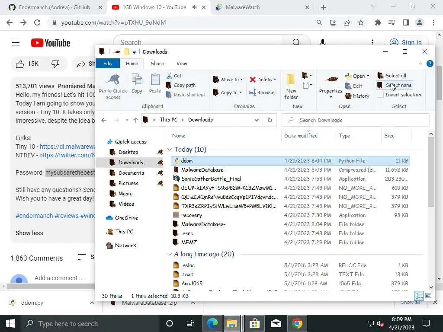Screen dimensions: 443x332
Task: Open Move to dropdown
Action: click(x=228, y=80)
